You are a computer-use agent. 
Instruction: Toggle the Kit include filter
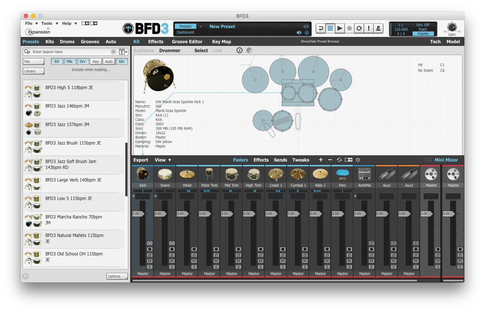(x=57, y=61)
